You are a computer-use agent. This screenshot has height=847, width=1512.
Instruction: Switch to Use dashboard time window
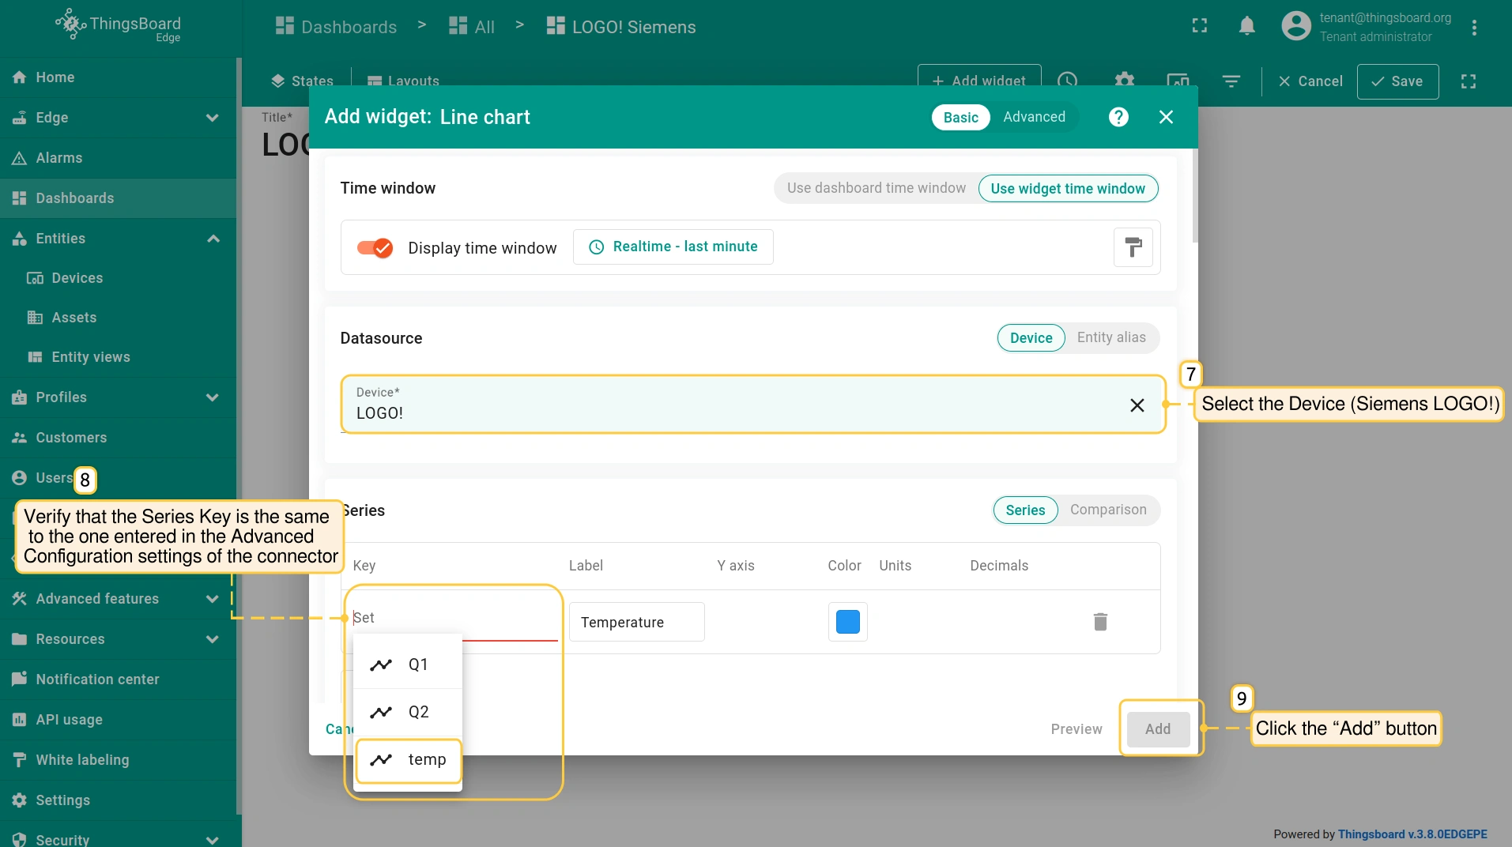coord(876,188)
